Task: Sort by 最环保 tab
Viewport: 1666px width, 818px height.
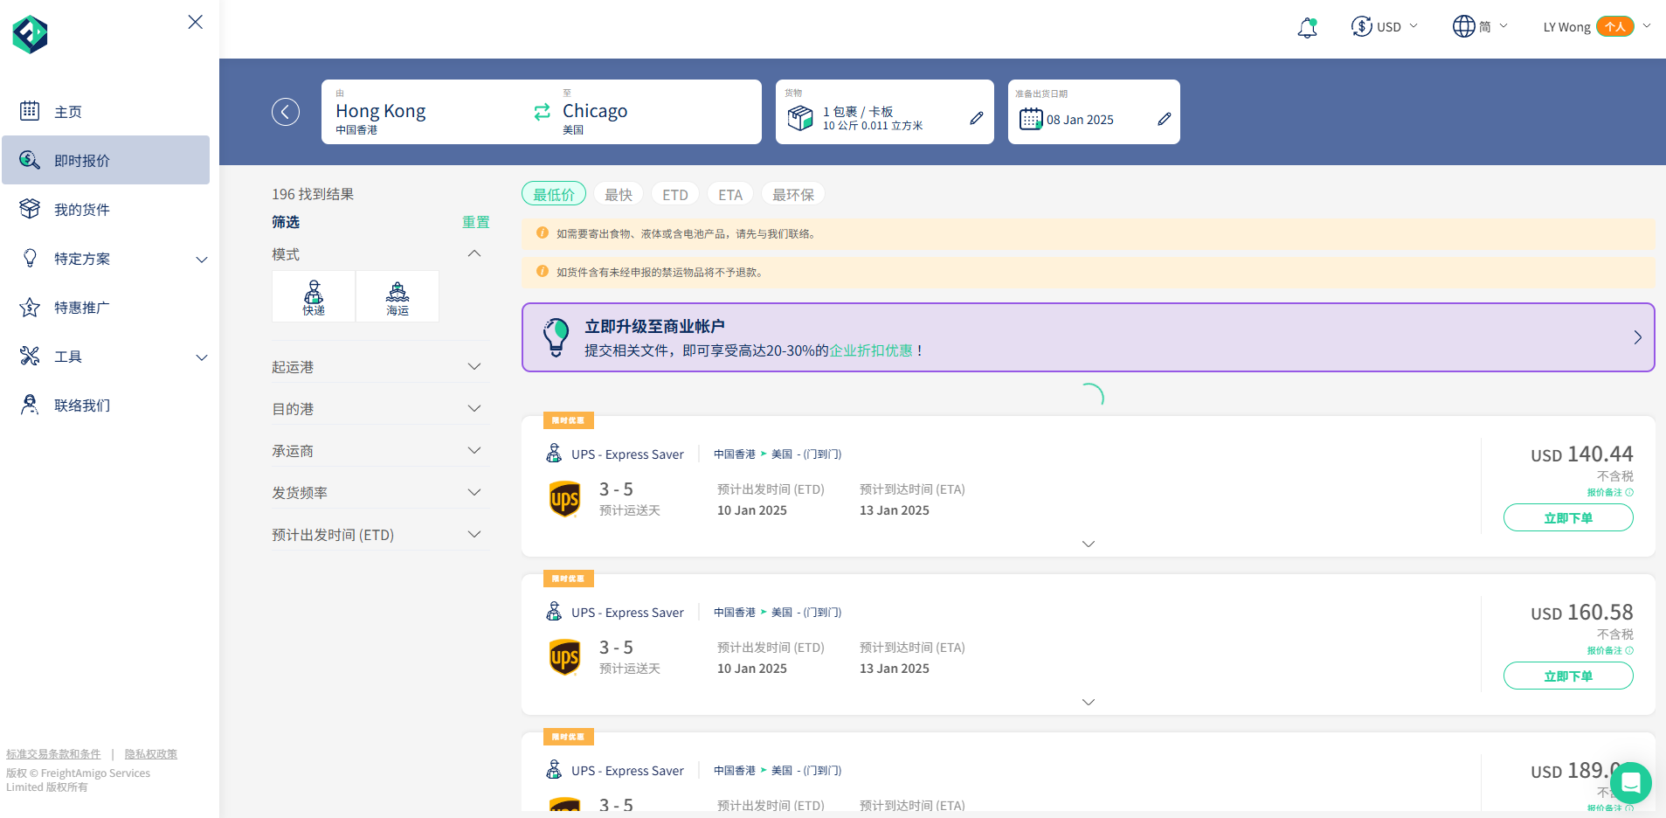Action: (x=793, y=194)
